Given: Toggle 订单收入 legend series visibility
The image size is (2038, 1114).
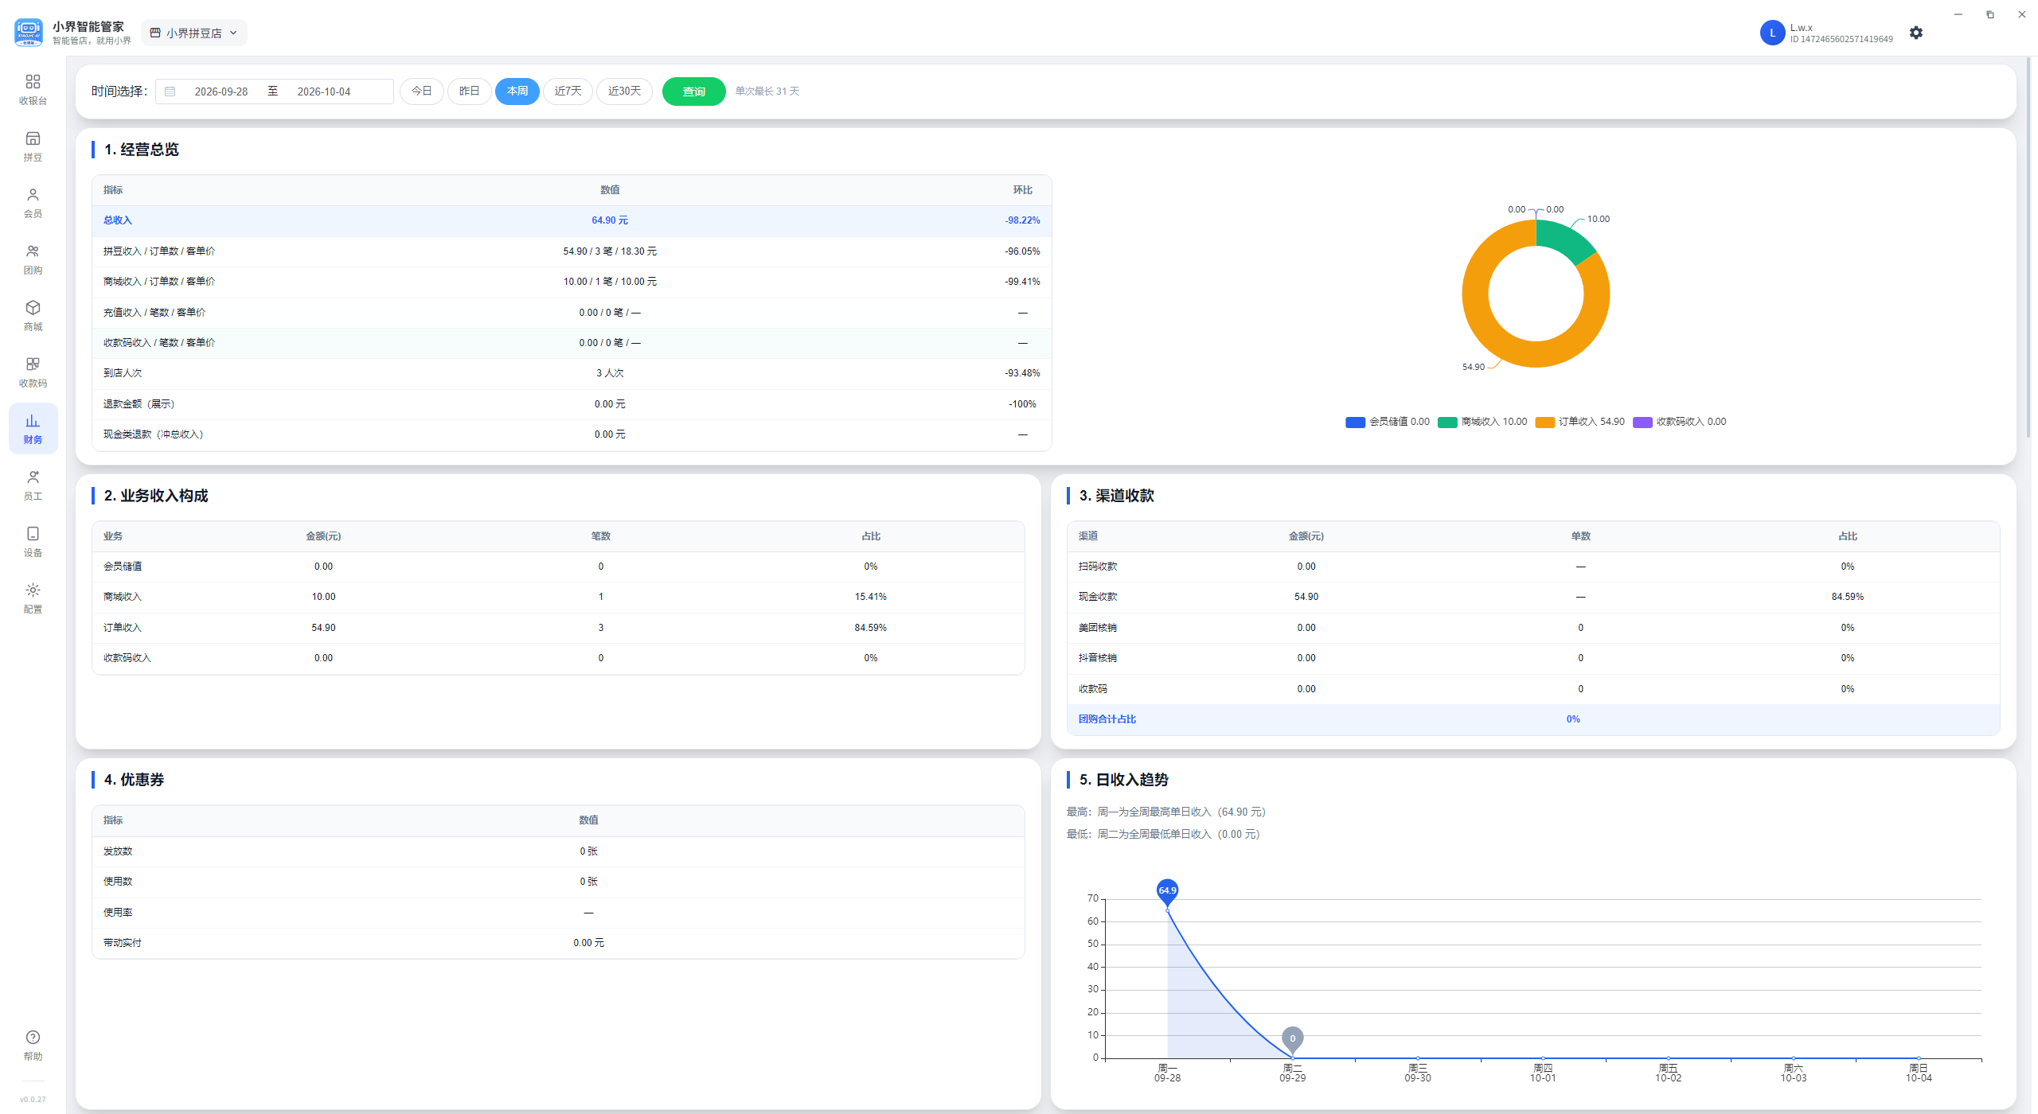Looking at the screenshot, I should (x=1579, y=422).
